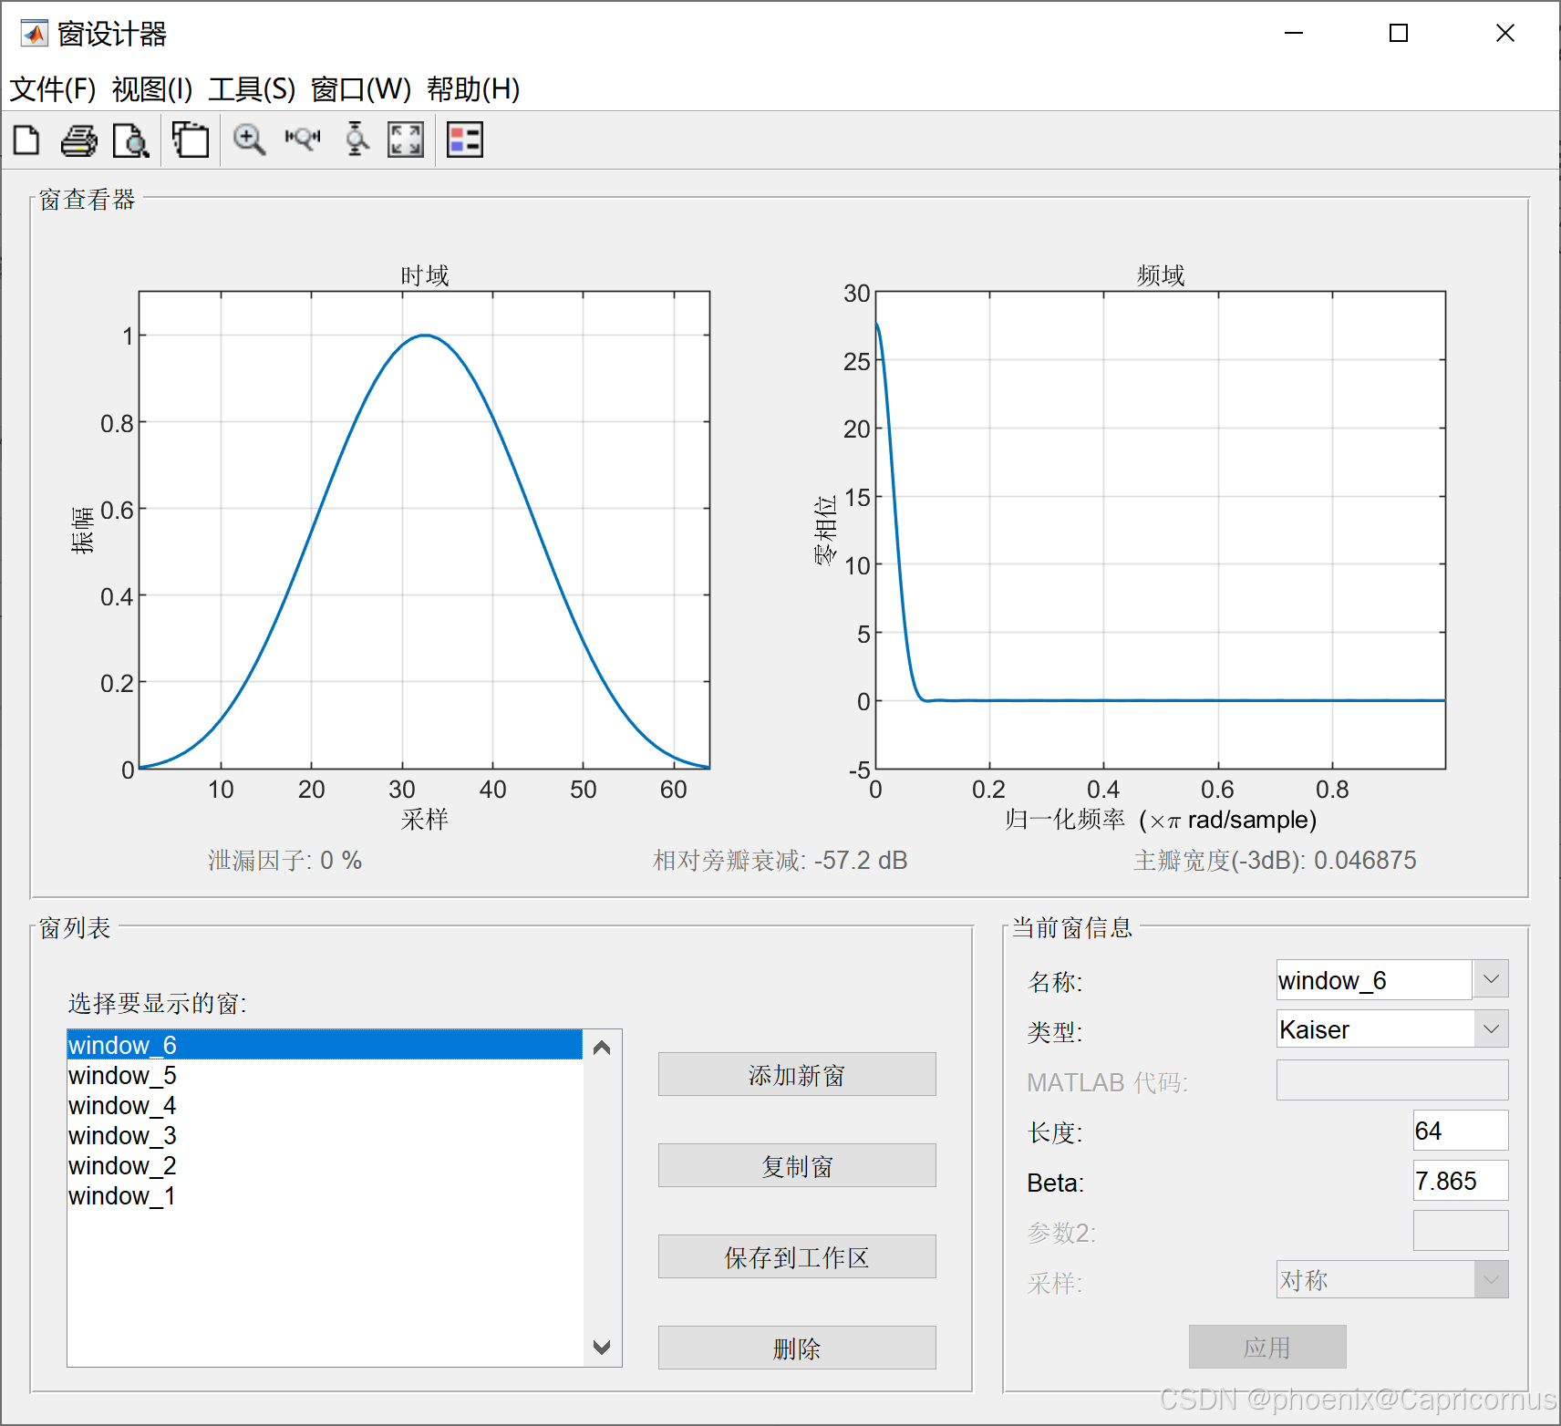Viewport: 1561px width, 1426px height.
Task: Click the 采样 x-axis label under time plot
Action: [425, 820]
